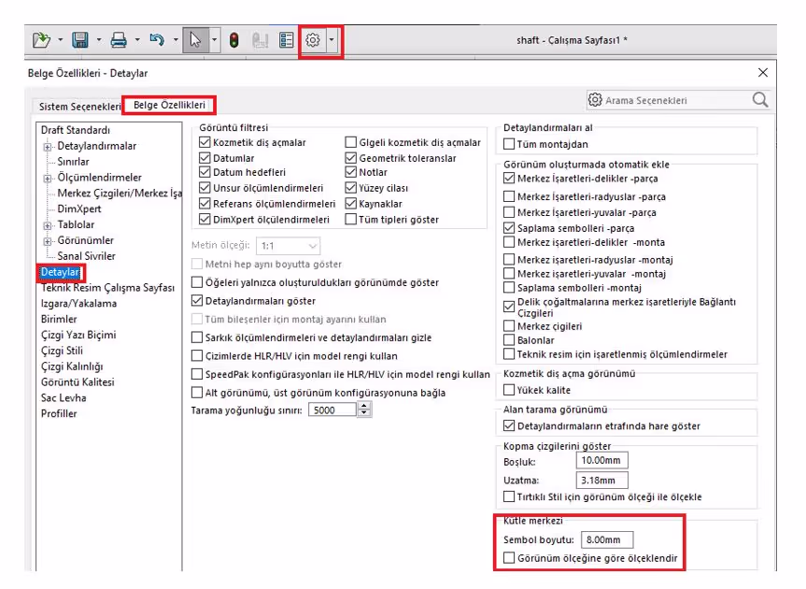This screenshot has height=589, width=806.
Task: Click the Boşluk 10.00mm field
Action: [x=601, y=460]
